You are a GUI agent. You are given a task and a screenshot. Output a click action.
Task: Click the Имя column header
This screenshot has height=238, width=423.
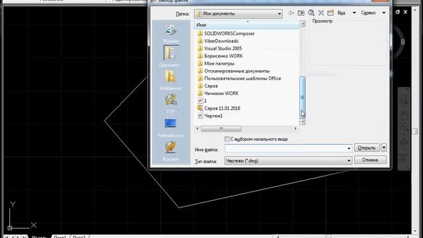[x=247, y=25]
